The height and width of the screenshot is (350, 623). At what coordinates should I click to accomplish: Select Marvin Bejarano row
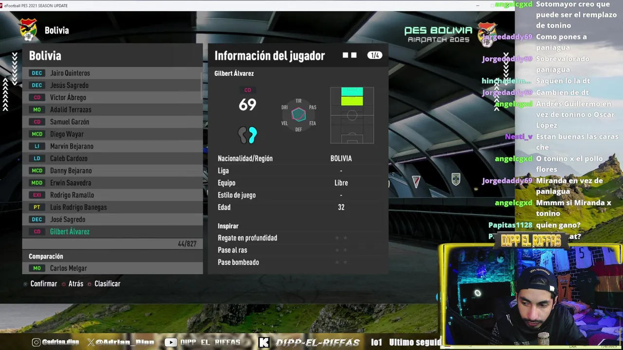pos(111,146)
